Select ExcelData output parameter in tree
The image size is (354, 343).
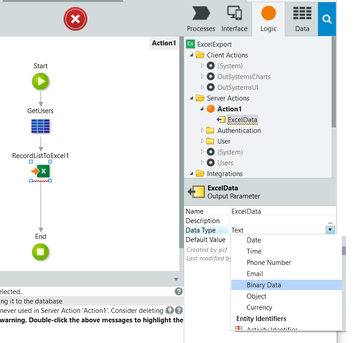242,120
